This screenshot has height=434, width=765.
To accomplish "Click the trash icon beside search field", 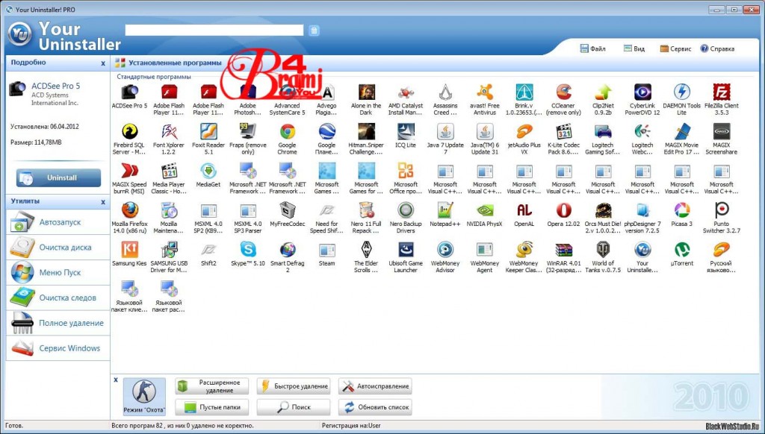I will pyautogui.click(x=314, y=30).
